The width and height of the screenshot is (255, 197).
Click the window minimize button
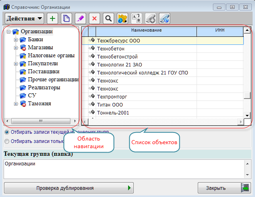(x=219, y=7)
